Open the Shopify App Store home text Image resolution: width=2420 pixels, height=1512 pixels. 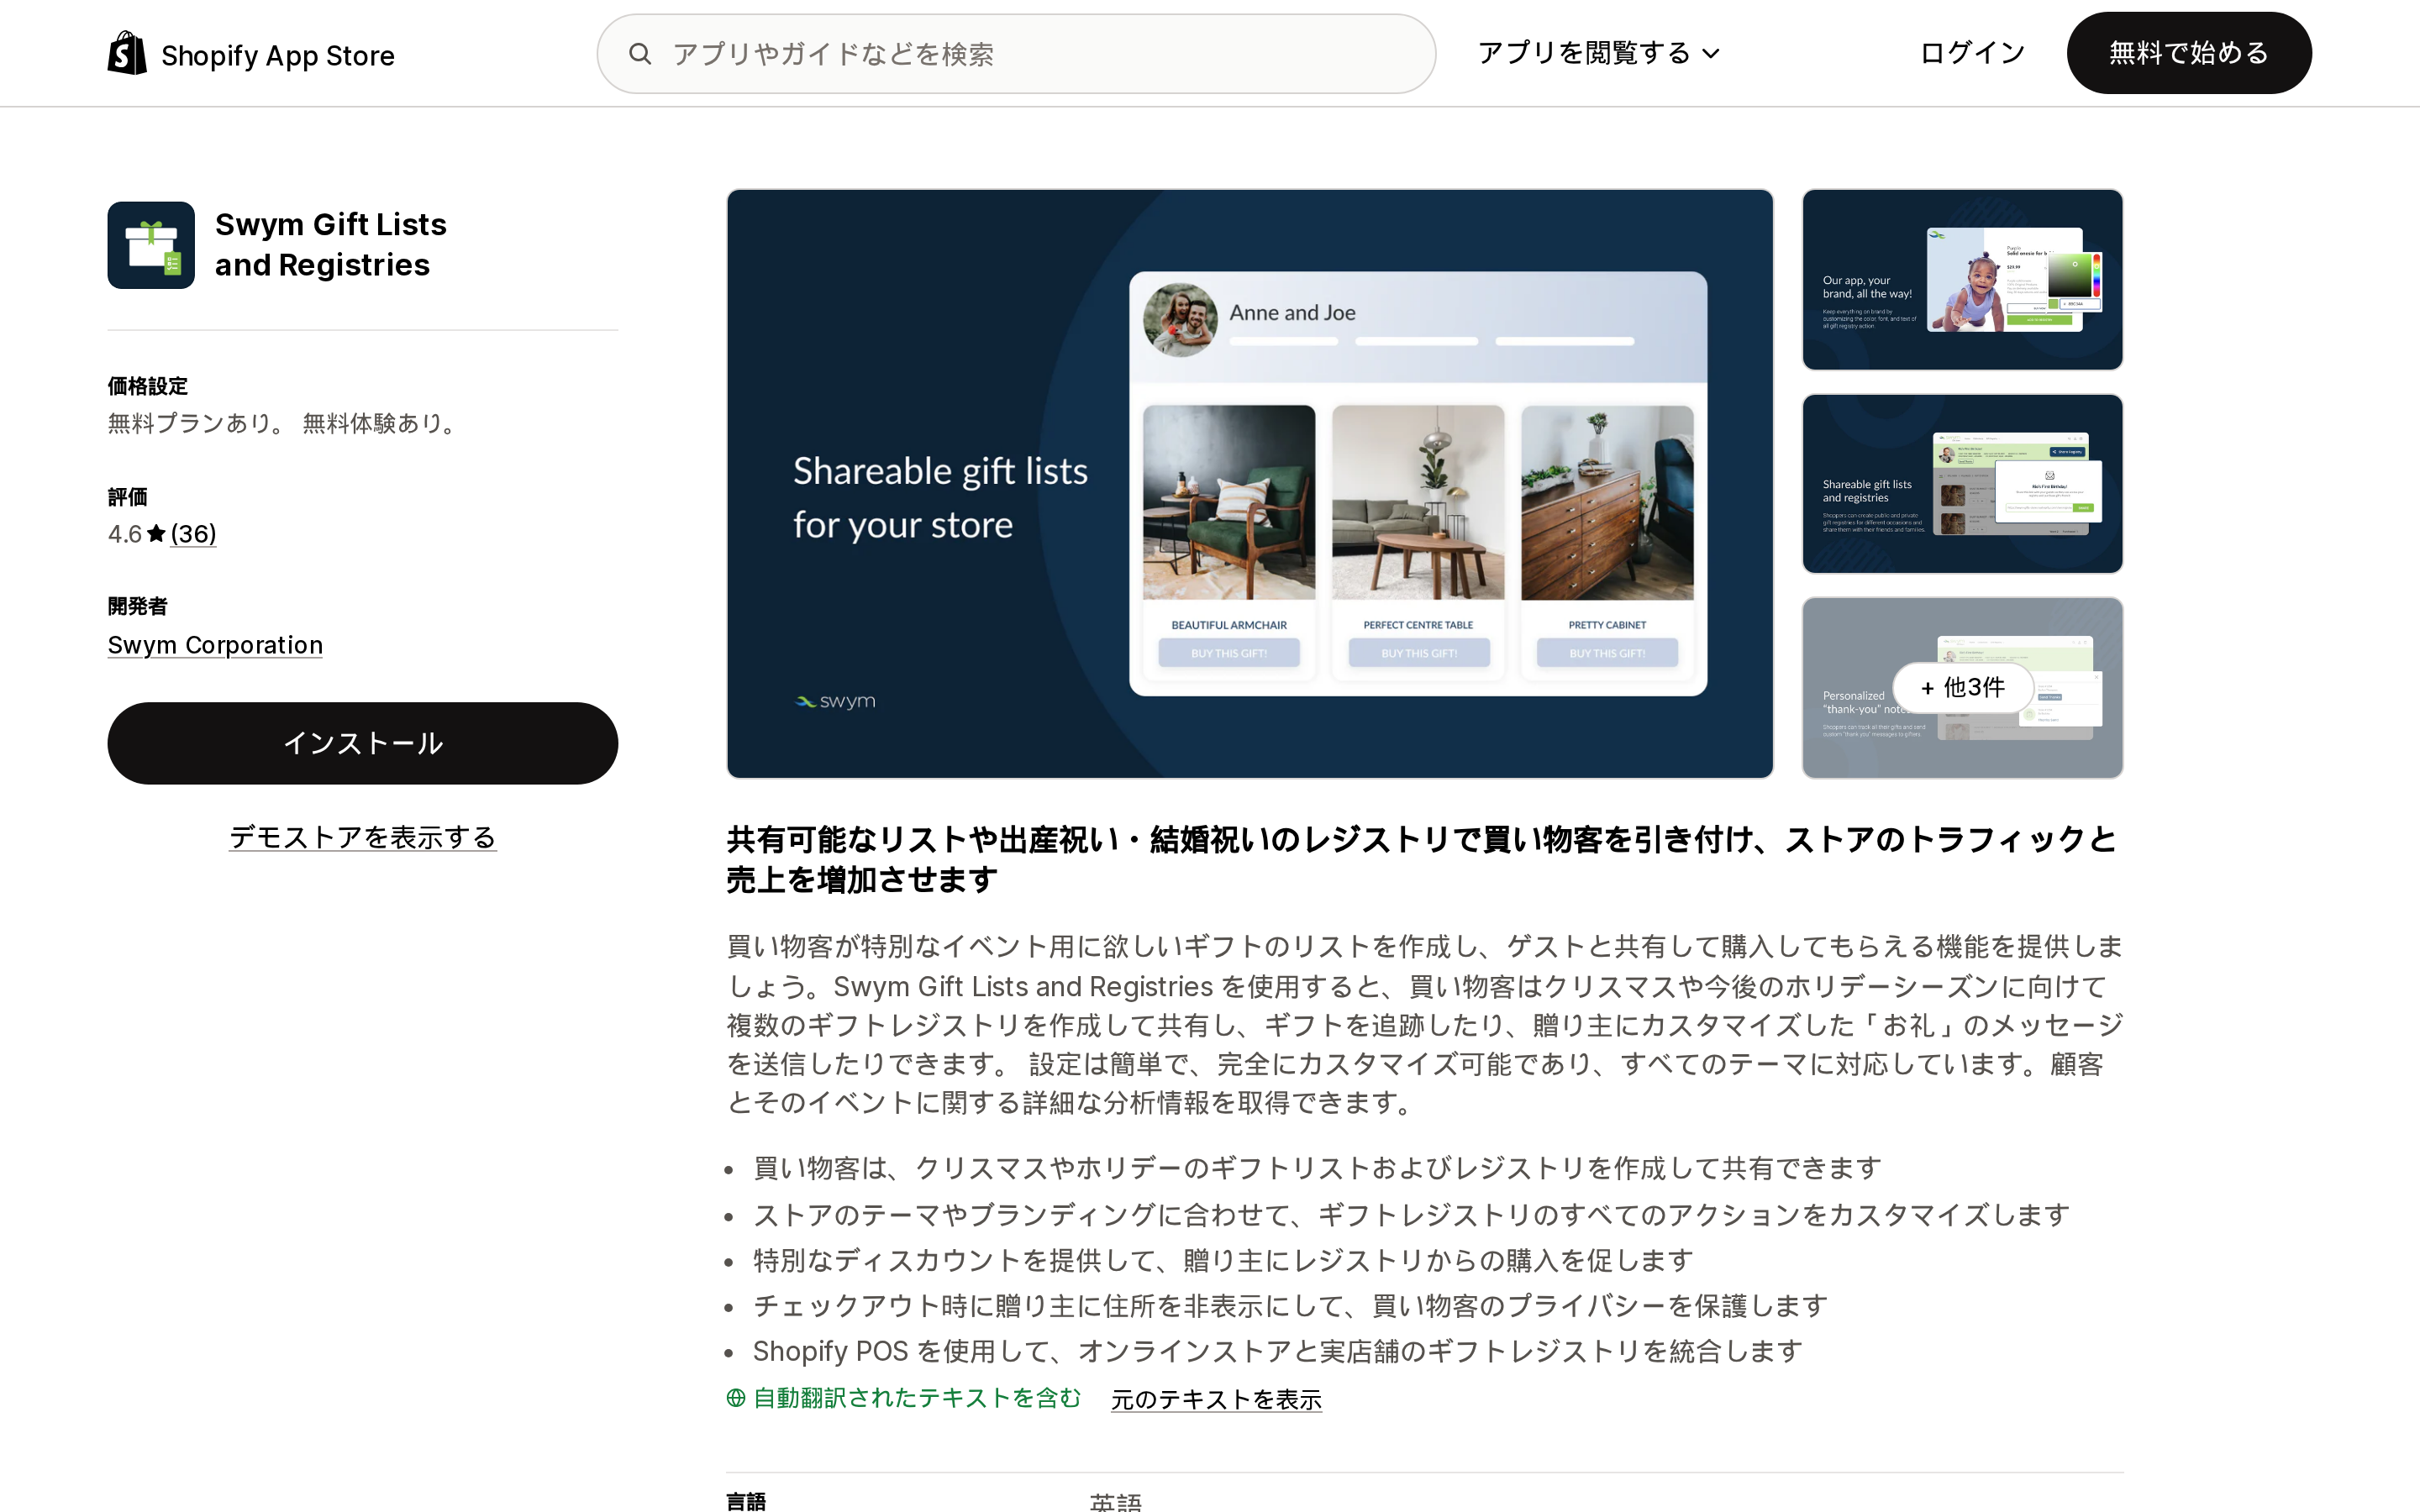point(278,55)
